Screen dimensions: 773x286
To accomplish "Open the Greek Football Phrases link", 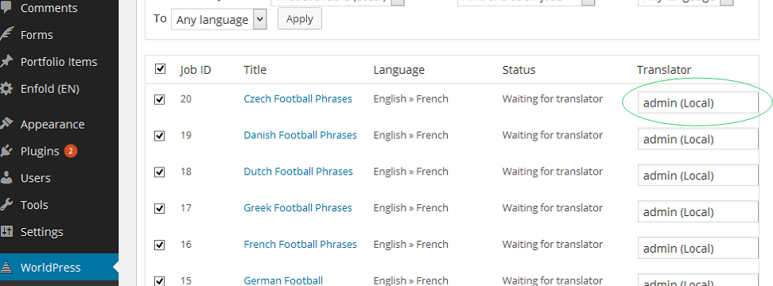I will (297, 207).
